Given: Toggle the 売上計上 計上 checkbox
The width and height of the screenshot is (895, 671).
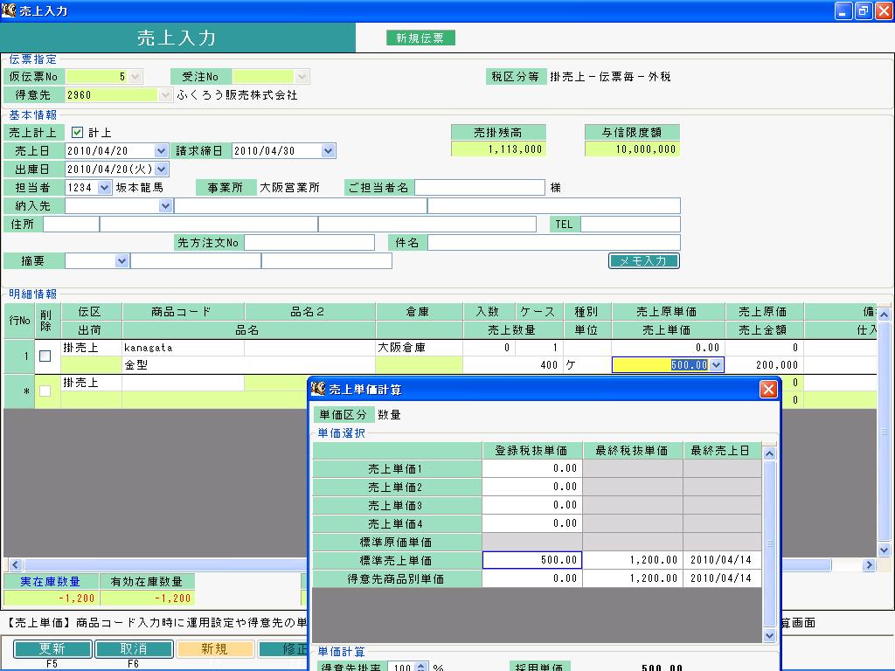Looking at the screenshot, I should point(77,133).
